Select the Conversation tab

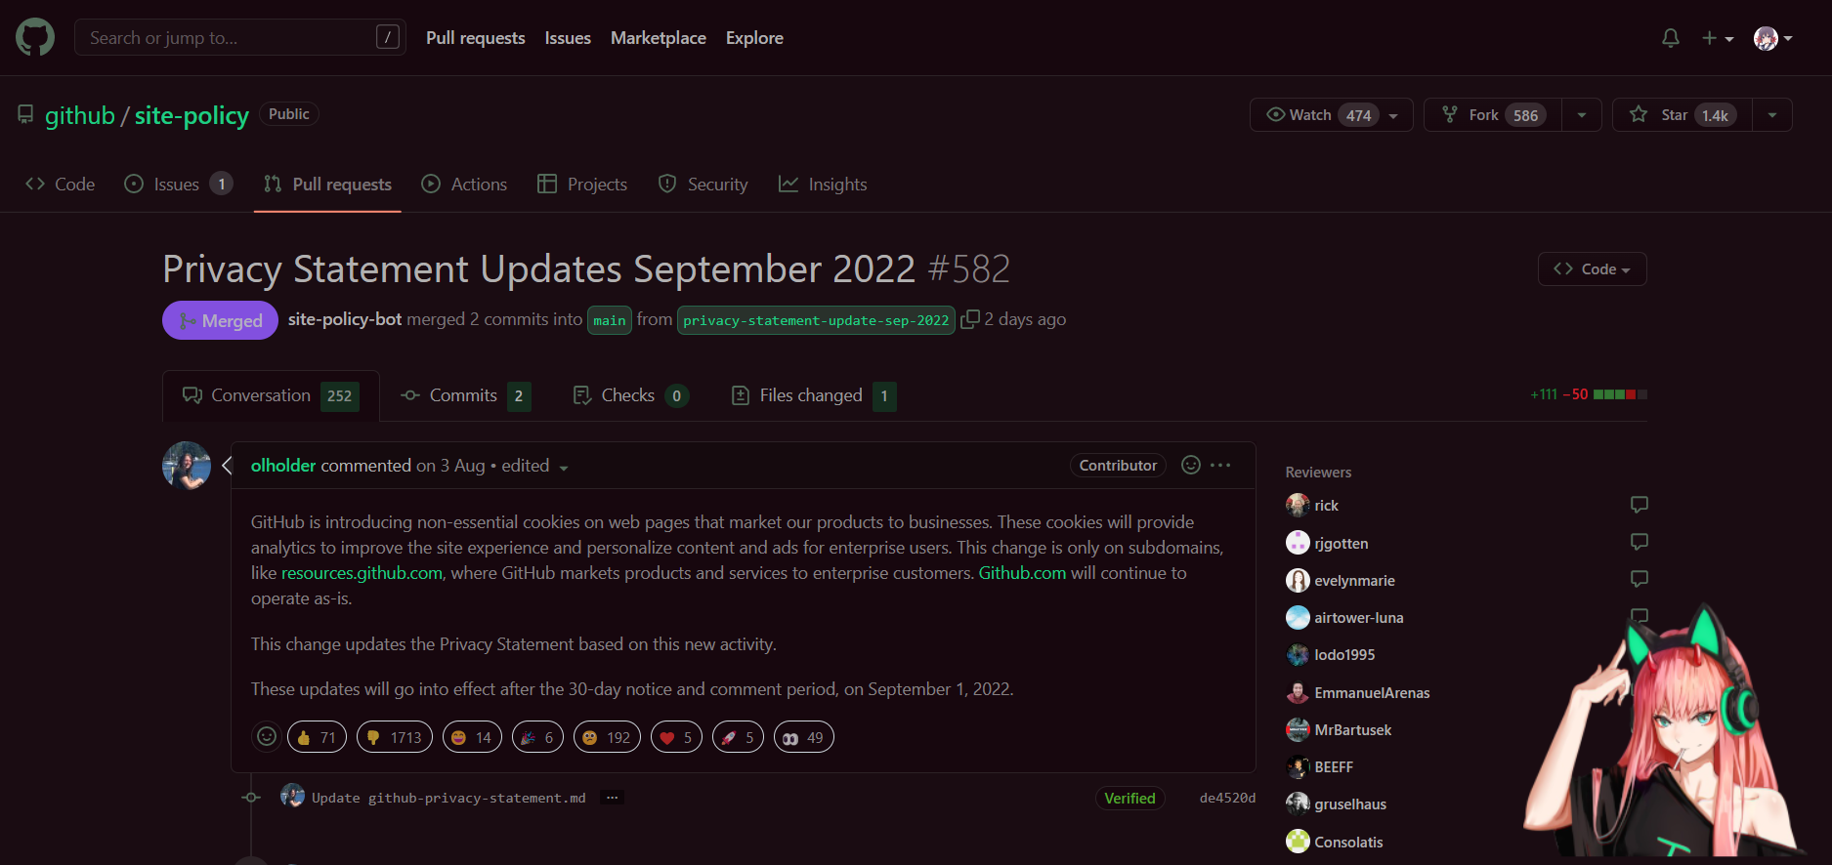pos(271,395)
